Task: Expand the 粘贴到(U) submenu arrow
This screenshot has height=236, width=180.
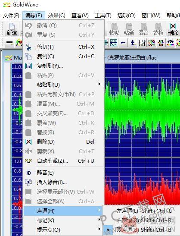Action: [x=99, y=84]
